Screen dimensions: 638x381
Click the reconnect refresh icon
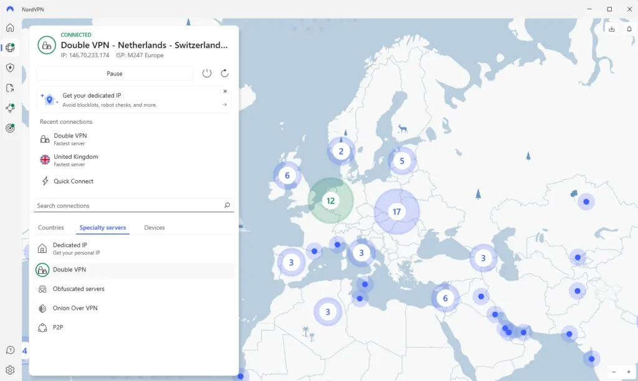(224, 73)
